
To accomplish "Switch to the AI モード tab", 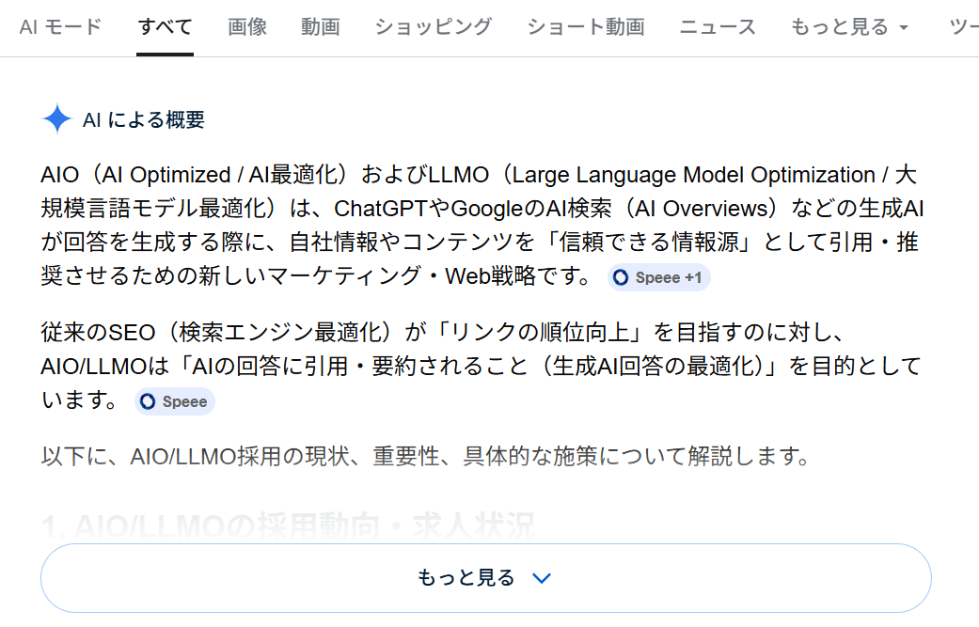I will tap(60, 27).
